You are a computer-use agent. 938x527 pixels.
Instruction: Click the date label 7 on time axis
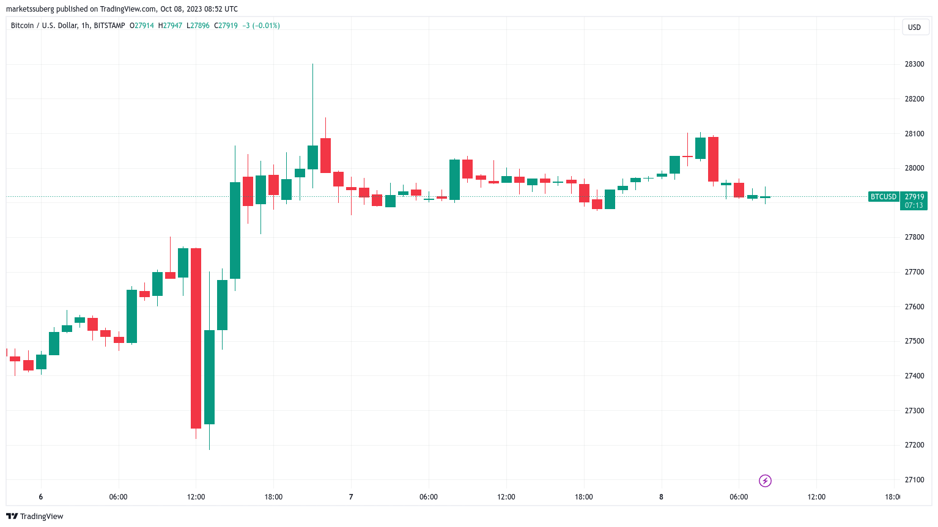point(351,497)
